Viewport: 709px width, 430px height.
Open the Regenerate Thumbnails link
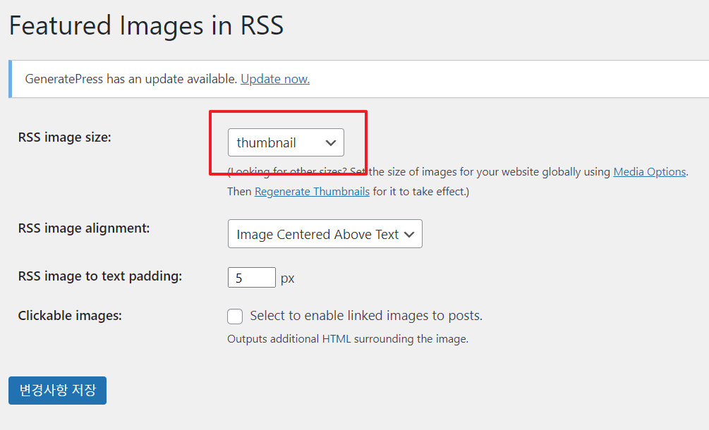(x=312, y=192)
